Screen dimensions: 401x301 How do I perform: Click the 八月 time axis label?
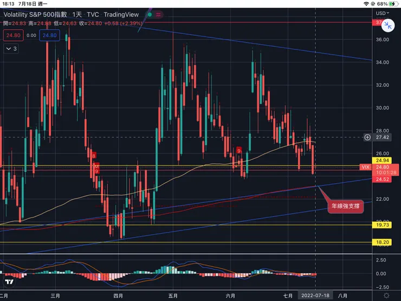click(342, 296)
